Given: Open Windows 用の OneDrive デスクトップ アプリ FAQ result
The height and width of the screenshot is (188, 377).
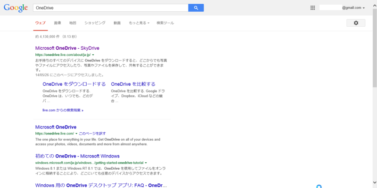Looking at the screenshot, I should coord(101,185).
